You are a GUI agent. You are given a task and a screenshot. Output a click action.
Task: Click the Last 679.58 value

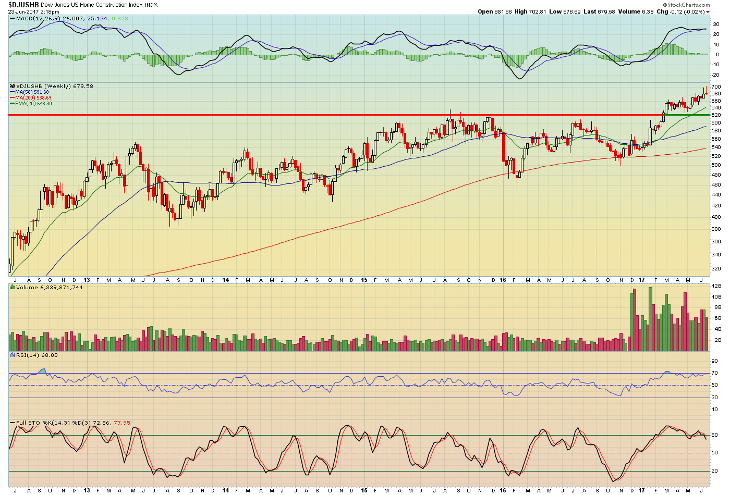pyautogui.click(x=599, y=11)
